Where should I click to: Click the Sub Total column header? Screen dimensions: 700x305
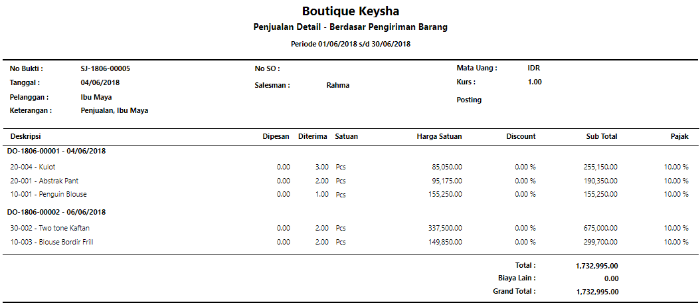click(601, 136)
